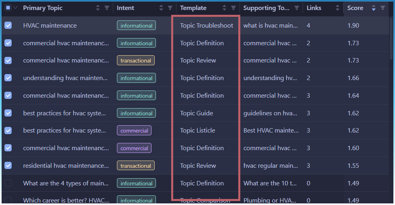
Task: Uncheck the residential hvac maintenance row
Action: point(8,166)
